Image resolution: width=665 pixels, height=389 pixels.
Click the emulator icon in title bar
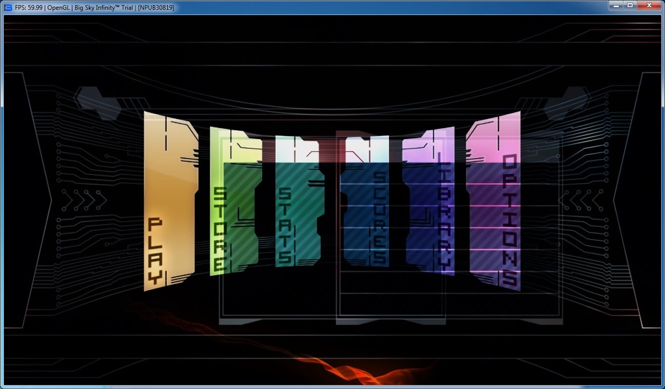point(8,7)
